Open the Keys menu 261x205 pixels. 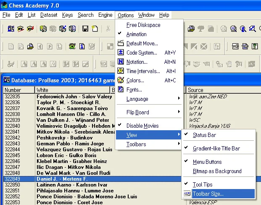67,15
